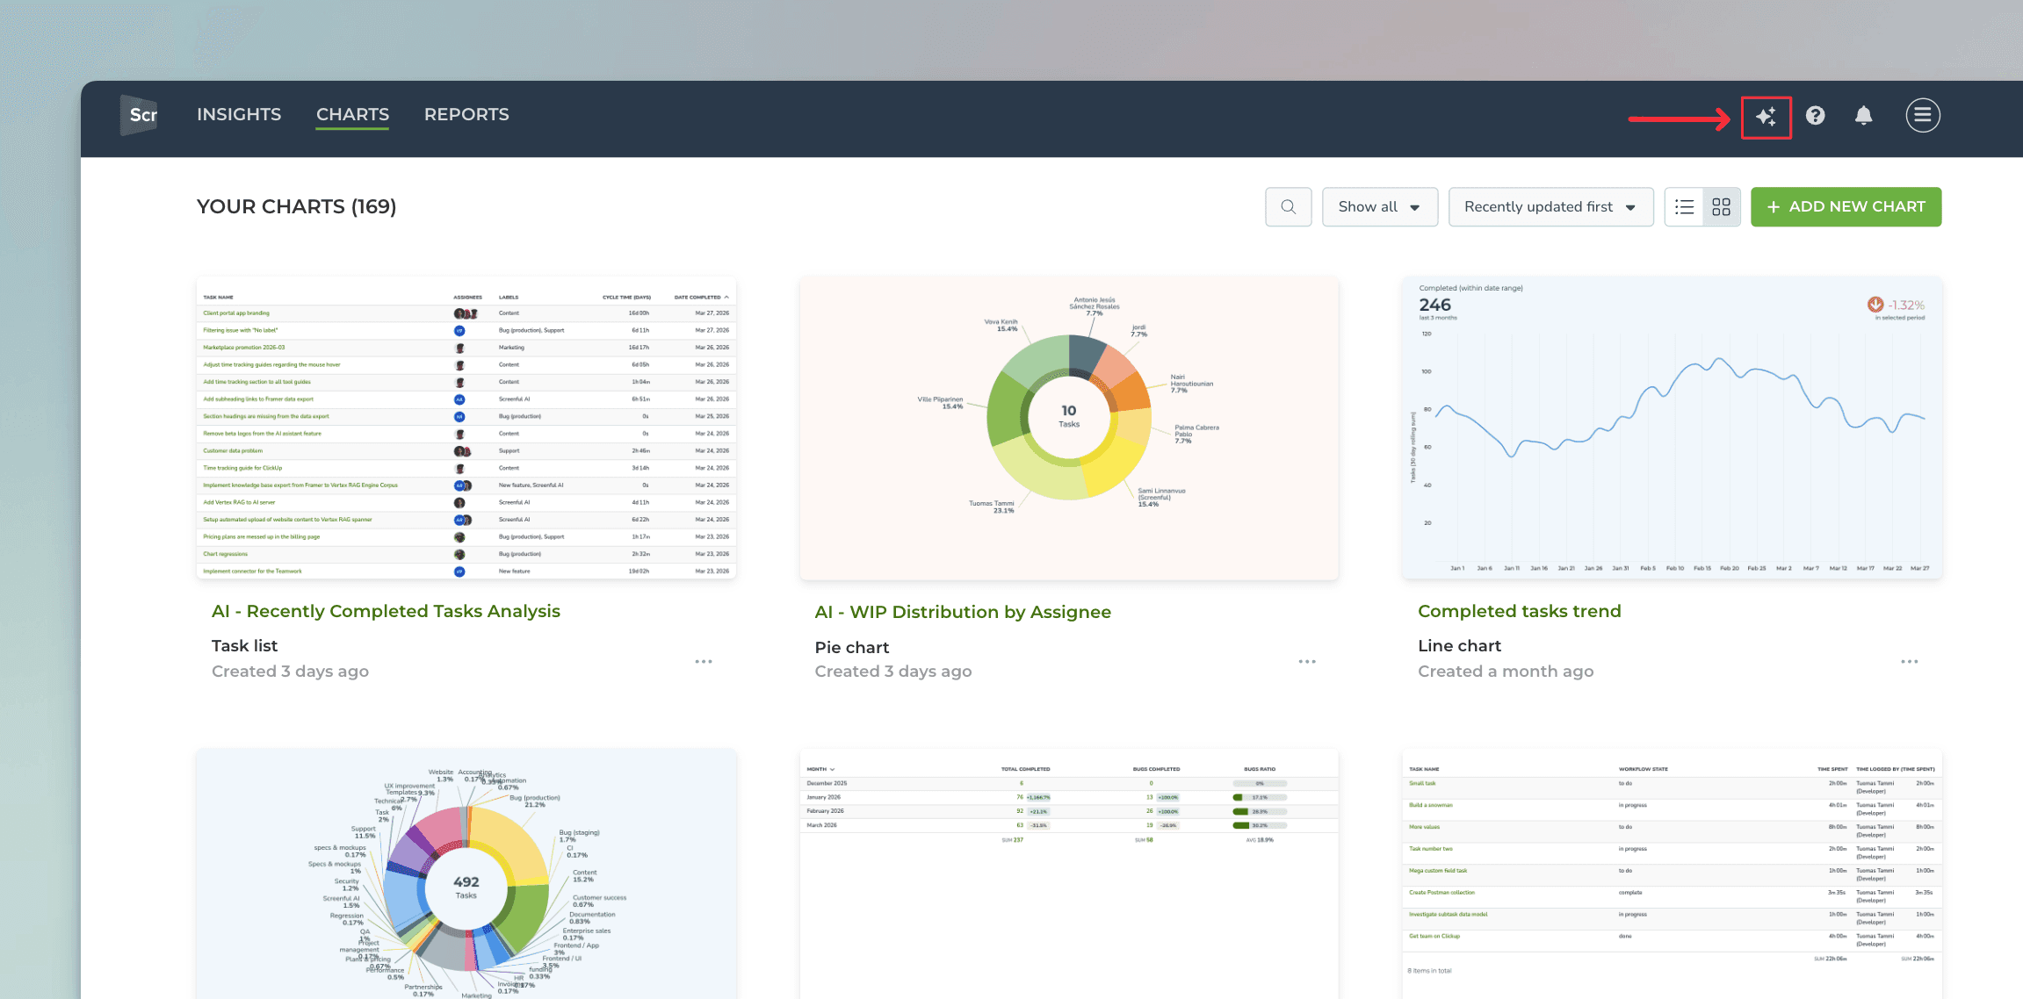Open more options for Completed tasks trend
The height and width of the screenshot is (999, 2023).
point(1909,662)
